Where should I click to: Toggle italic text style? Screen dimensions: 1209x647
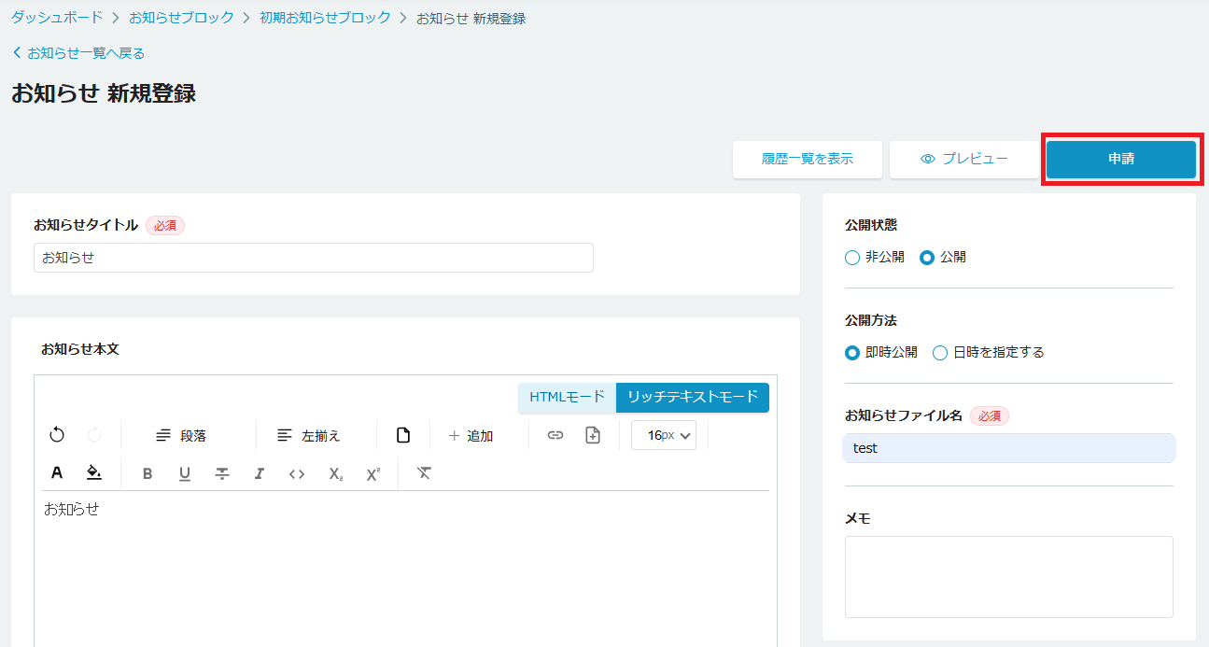[260, 473]
